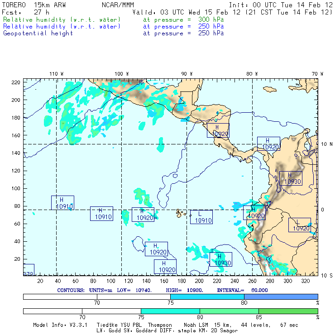
Task: Click the '320' tick label on bottom axis
Action: click(x=305, y=281)
